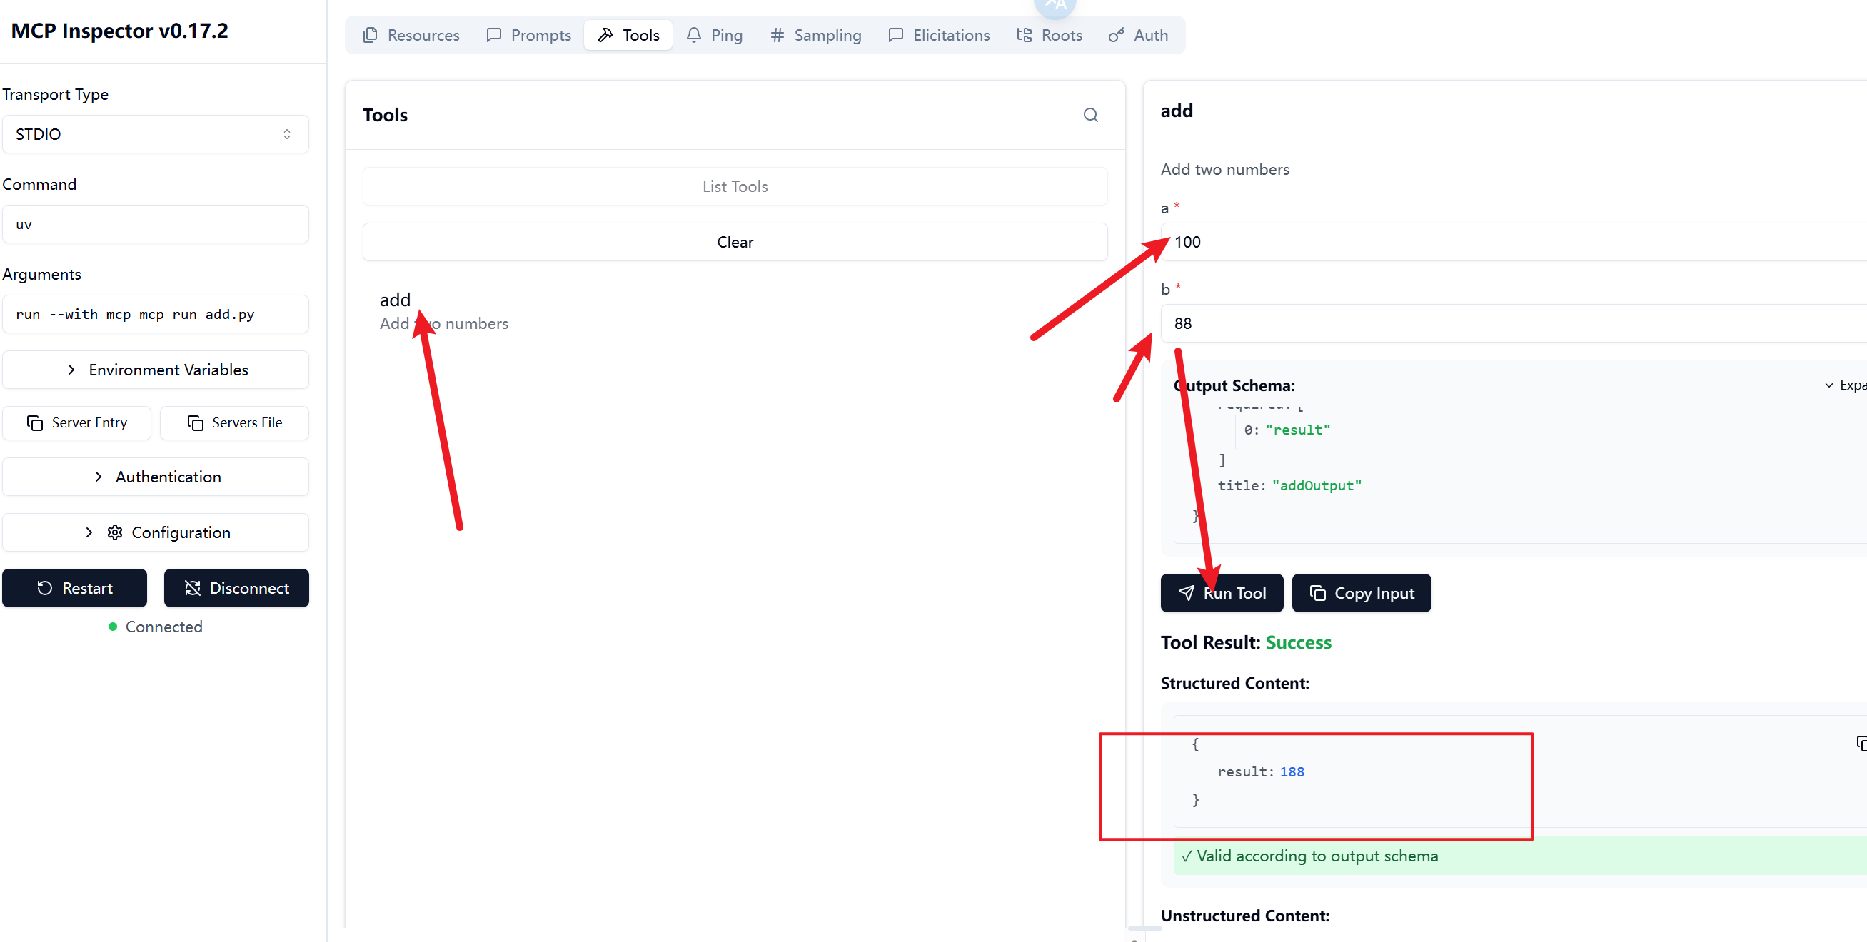Expand the Configuration settings section

pos(155,532)
